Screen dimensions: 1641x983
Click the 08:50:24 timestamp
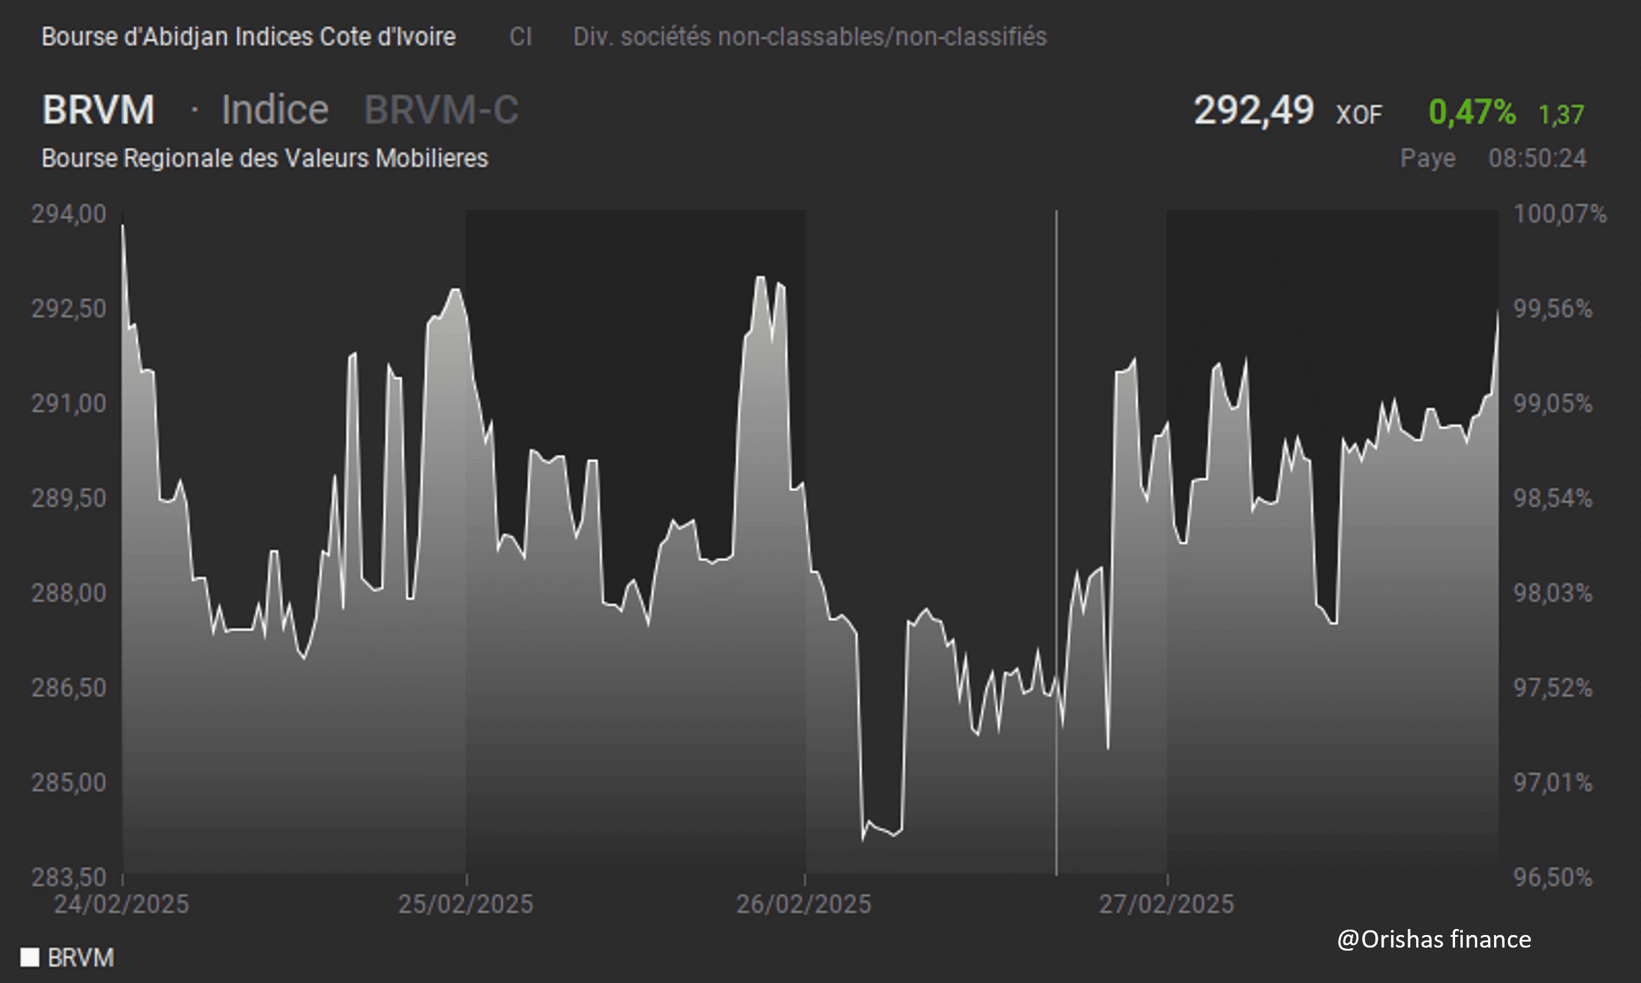coord(1537,158)
